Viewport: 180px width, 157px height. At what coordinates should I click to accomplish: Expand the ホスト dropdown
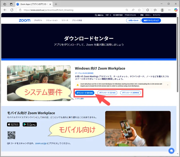coord(148,15)
